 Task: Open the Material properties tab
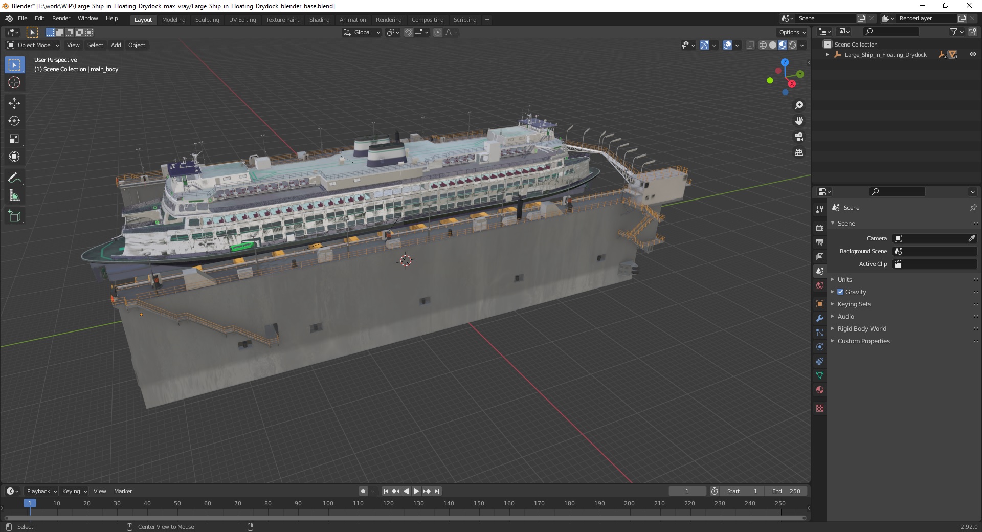[x=820, y=390]
